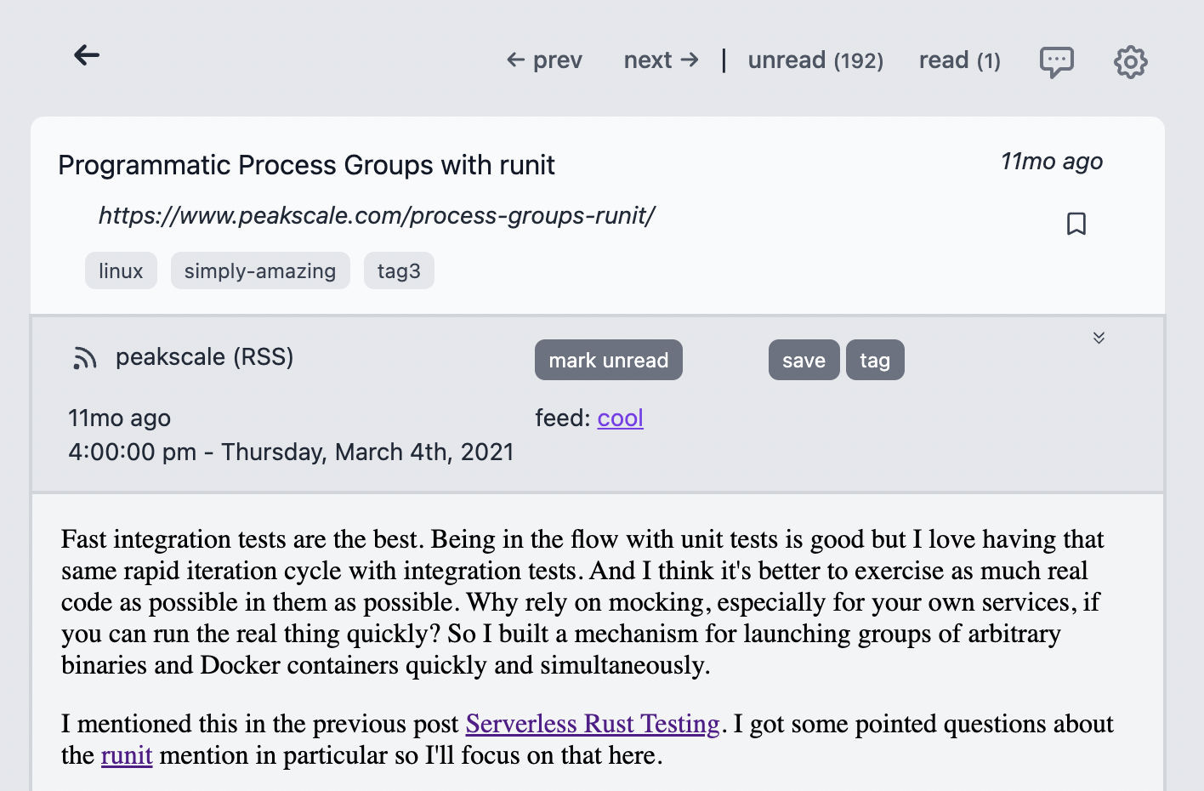The width and height of the screenshot is (1204, 791).
Task: Click the RSS feed icon beside peakscale
Action: [85, 358]
